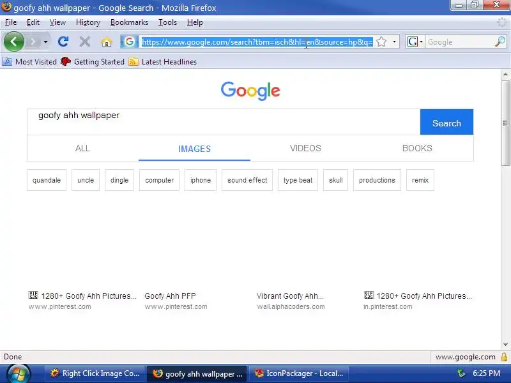Bookmark this page with the star icon
Image resolution: width=511 pixels, height=383 pixels.
381,41
